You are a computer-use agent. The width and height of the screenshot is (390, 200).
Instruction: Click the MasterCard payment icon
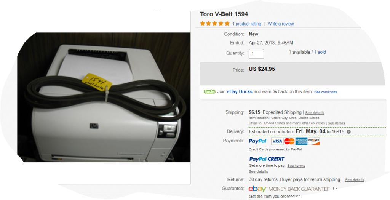tap(289, 141)
